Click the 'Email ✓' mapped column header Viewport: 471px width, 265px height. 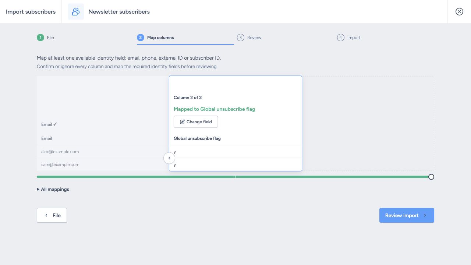tap(49, 124)
